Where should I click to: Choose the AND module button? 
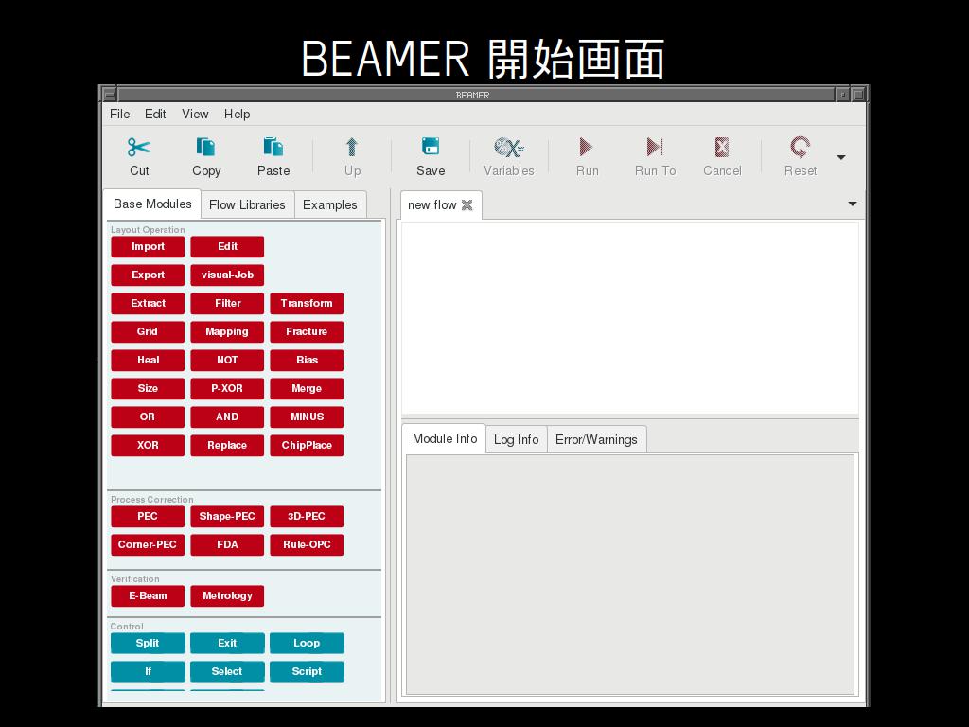[227, 417]
